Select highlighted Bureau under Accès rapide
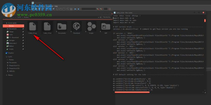This screenshot has width=211, height=105. pyautogui.click(x=13, y=26)
